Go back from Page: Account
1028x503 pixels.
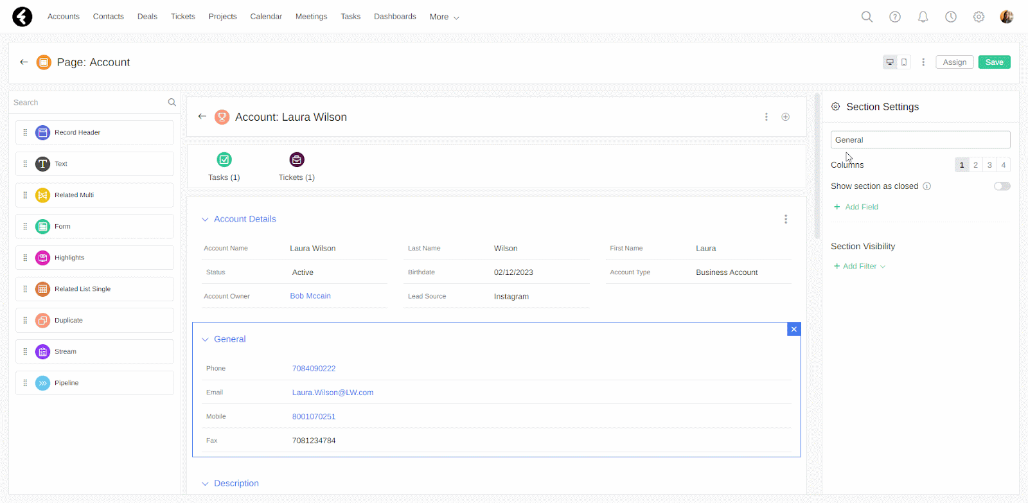click(x=24, y=62)
